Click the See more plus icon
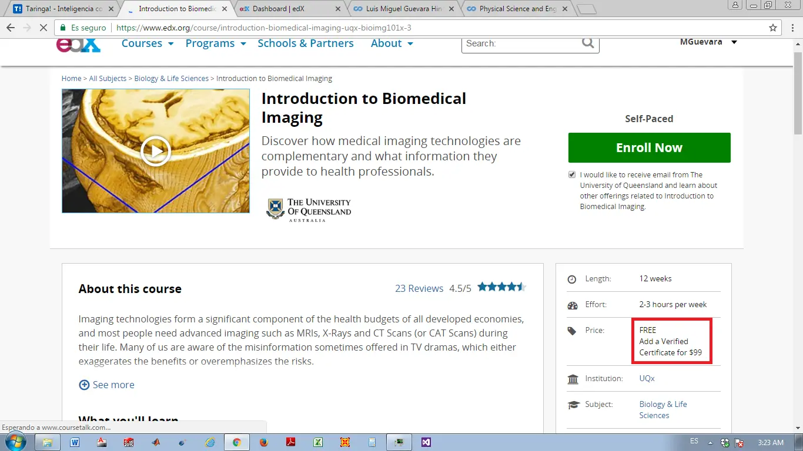Screen dimensions: 803x451 pos(84,385)
